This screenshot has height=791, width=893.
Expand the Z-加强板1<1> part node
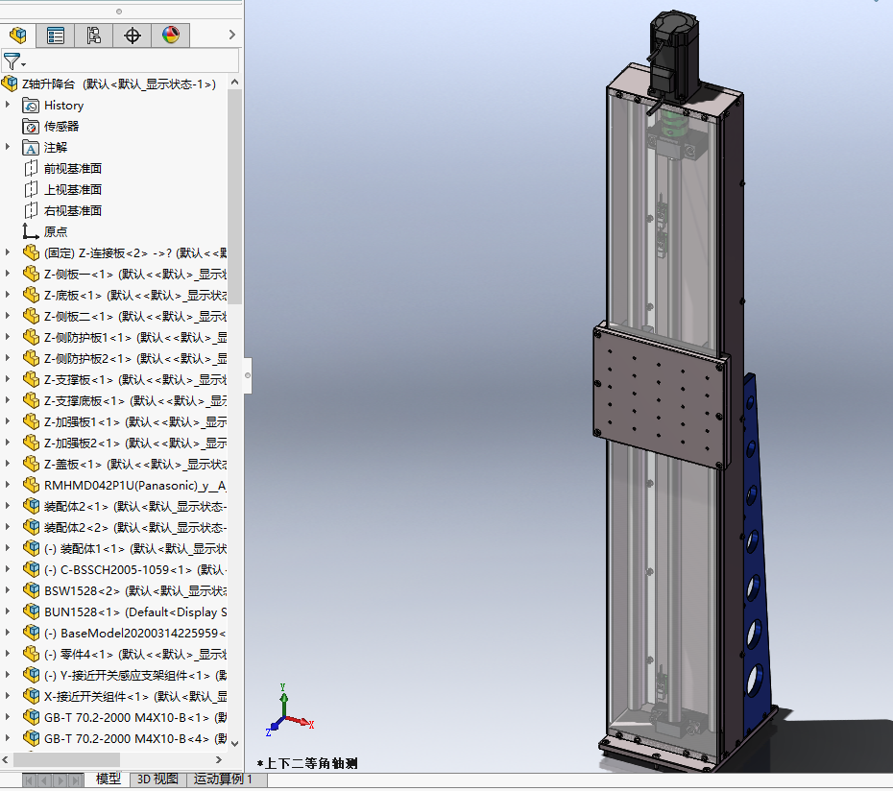pos(8,420)
